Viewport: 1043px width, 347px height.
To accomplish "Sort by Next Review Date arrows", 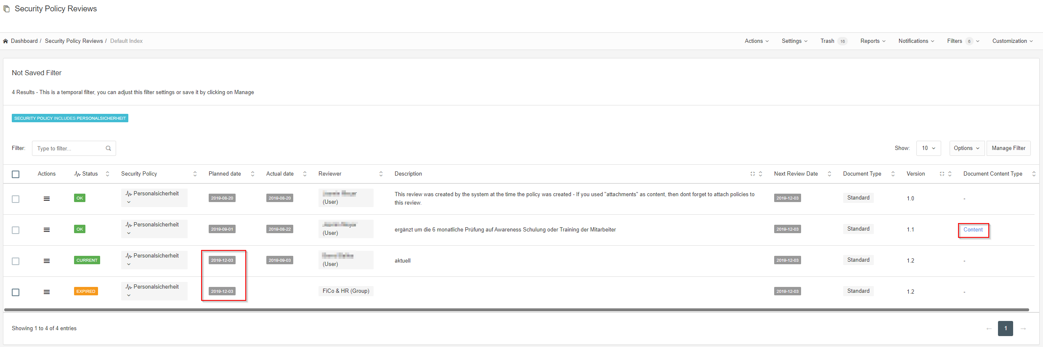I will pyautogui.click(x=829, y=174).
